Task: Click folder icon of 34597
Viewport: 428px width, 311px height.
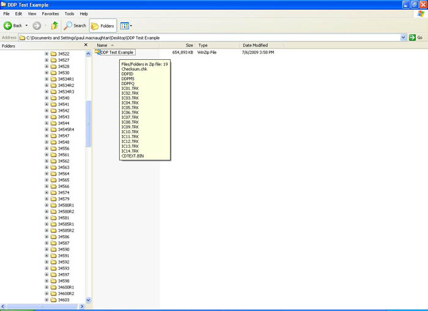Action: [x=54, y=274]
